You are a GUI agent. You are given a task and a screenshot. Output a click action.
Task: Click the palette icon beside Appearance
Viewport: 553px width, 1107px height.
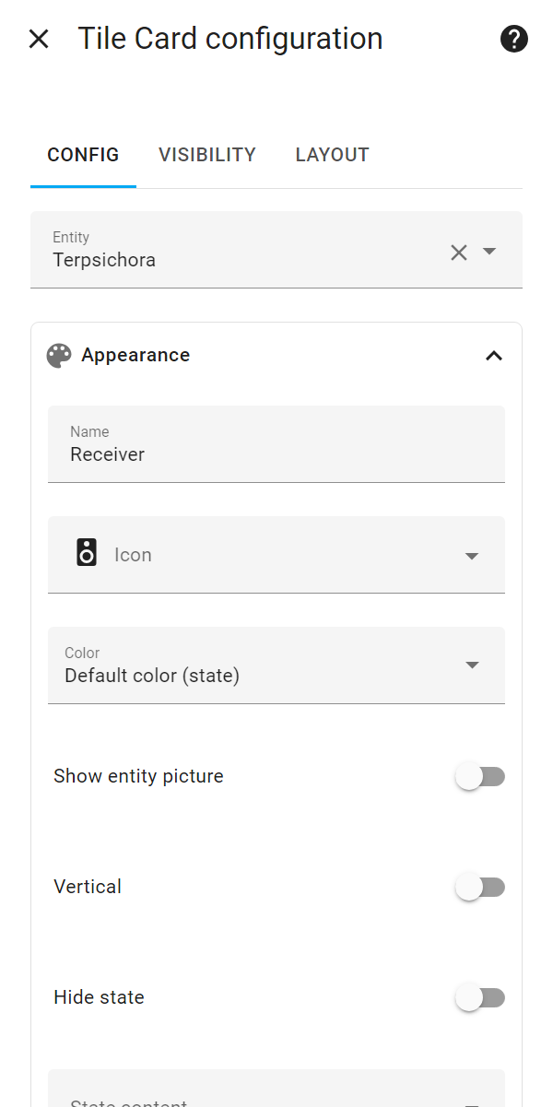[x=59, y=355]
